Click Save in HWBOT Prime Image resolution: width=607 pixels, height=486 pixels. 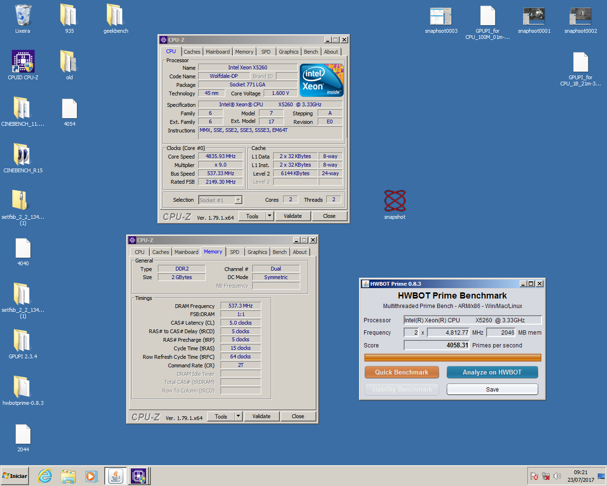point(492,389)
